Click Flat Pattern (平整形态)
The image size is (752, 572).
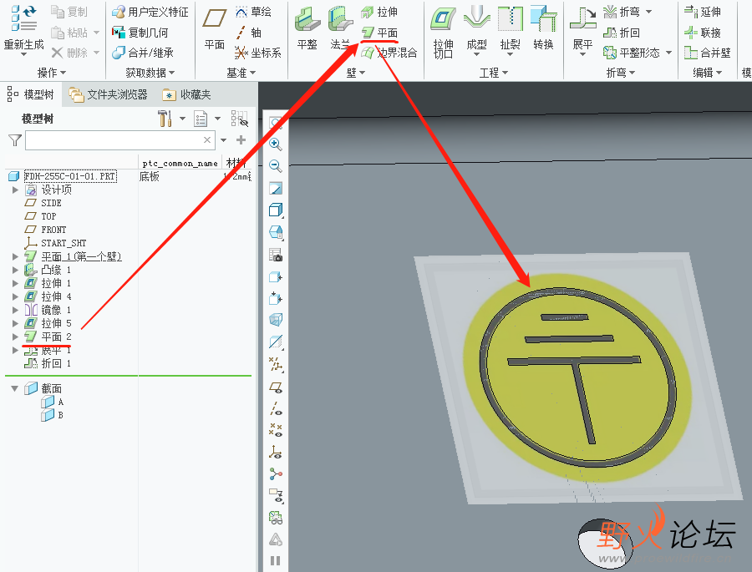tap(632, 53)
